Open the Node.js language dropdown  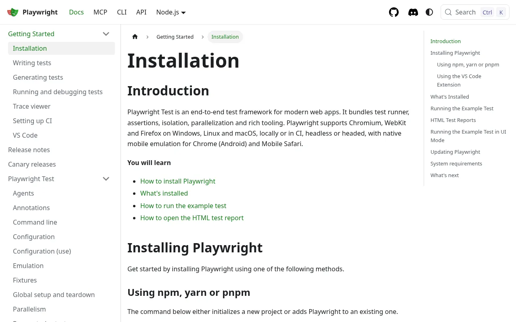(x=171, y=12)
